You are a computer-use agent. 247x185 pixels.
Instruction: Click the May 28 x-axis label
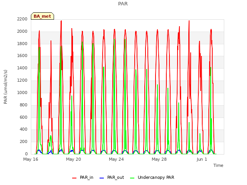(x=159, y=159)
